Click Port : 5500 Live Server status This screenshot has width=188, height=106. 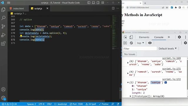click(x=76, y=104)
